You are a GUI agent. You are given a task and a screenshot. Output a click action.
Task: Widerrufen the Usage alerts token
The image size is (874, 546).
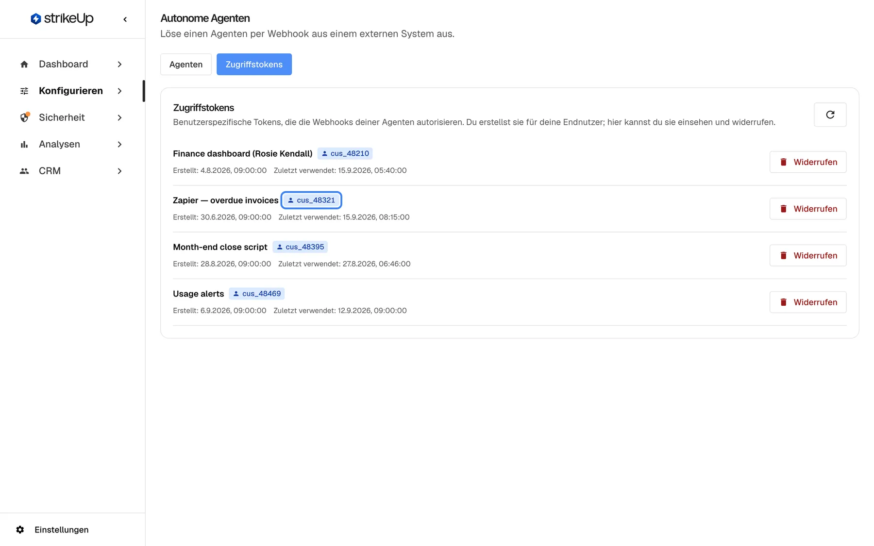coord(808,302)
